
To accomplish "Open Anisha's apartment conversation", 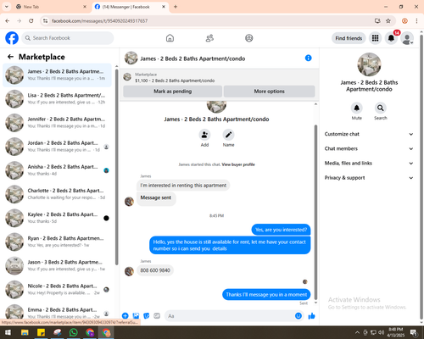I will tap(57, 170).
